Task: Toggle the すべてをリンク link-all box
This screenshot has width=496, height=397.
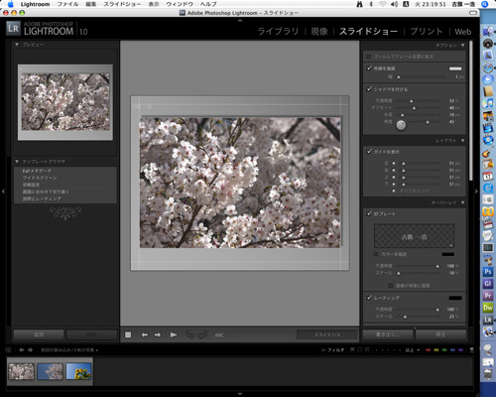Action: pyautogui.click(x=394, y=191)
